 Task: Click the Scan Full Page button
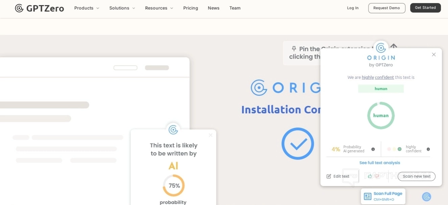coord(383,196)
